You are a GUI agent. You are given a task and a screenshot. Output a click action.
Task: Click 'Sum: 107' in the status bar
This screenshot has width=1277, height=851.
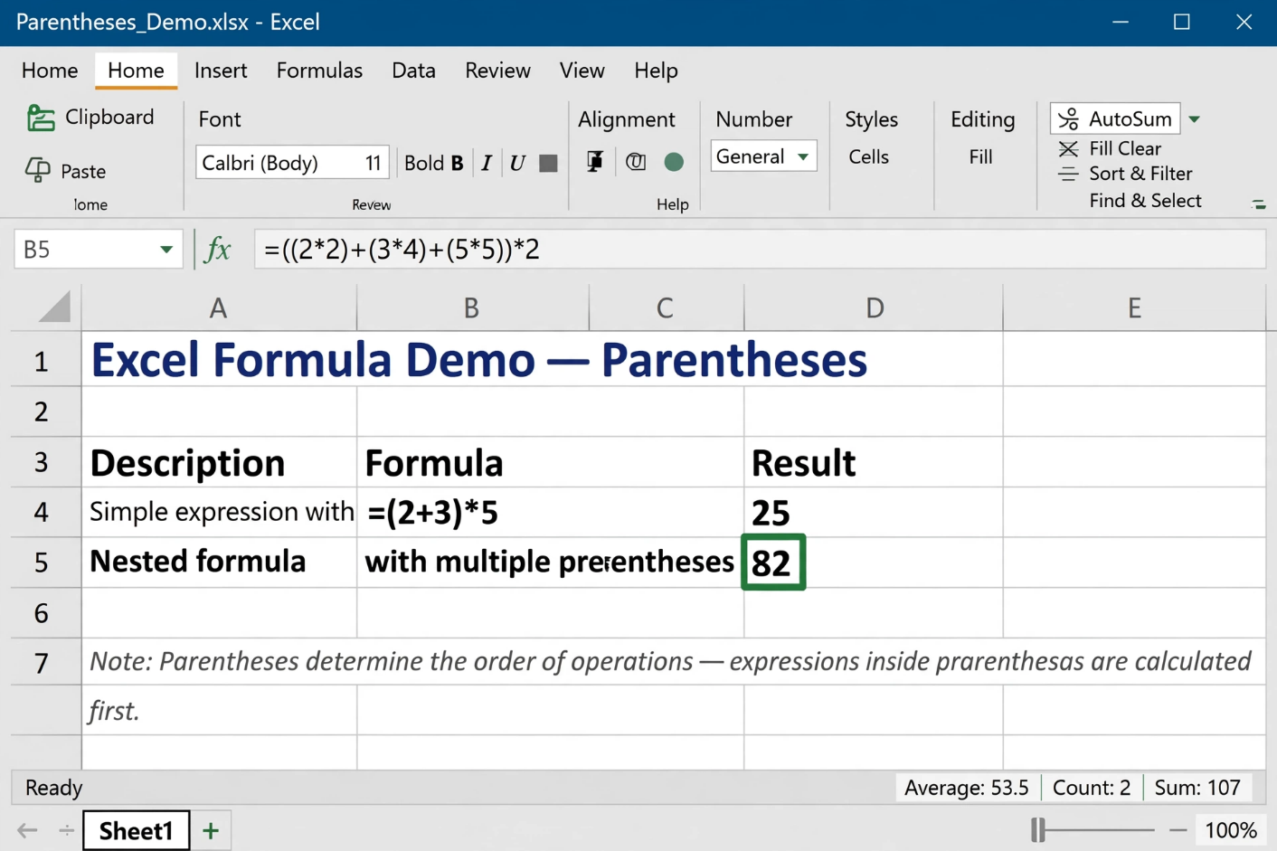(1197, 788)
